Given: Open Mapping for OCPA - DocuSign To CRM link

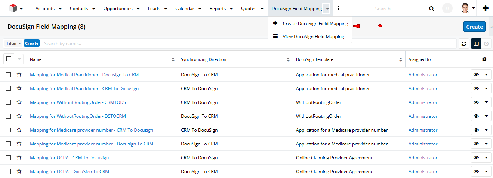Looking at the screenshot, I should pos(70,172).
